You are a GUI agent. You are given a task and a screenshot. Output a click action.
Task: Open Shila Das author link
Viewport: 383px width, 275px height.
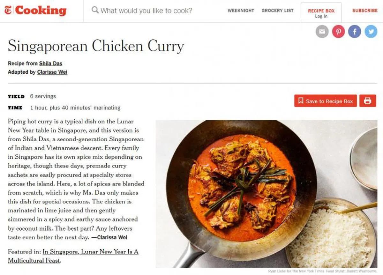50,63
